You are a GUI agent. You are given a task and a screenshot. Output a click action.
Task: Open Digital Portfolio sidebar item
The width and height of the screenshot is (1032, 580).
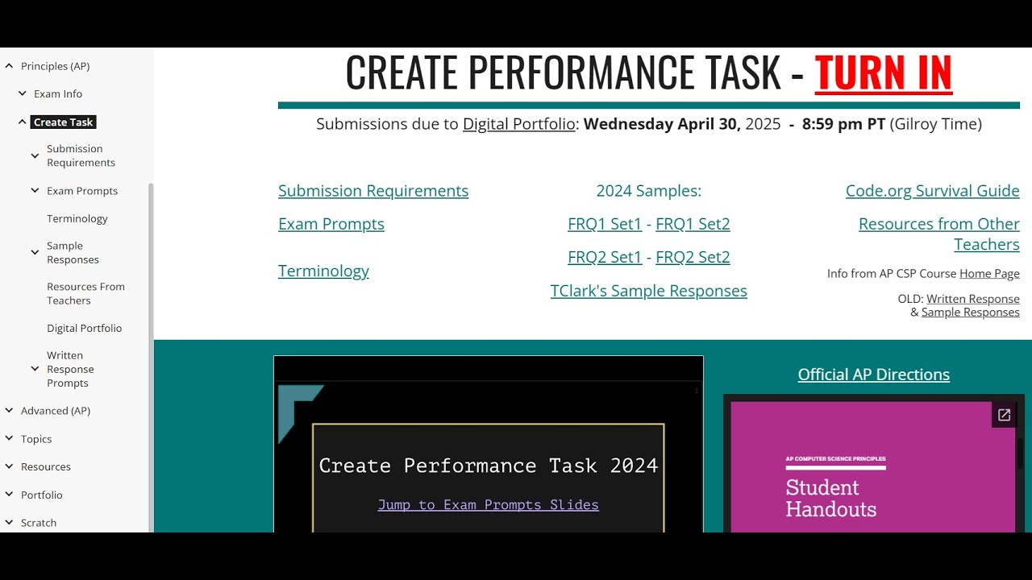tap(85, 328)
